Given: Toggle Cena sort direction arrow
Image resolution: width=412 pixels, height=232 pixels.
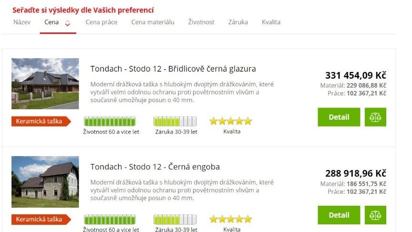Looking at the screenshot, I should coord(68,23).
